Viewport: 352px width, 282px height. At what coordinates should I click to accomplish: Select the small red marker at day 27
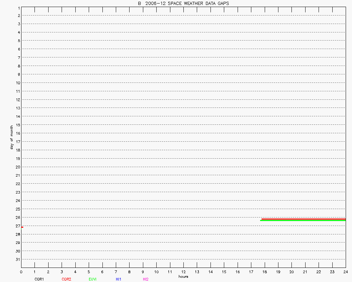coord(22,227)
